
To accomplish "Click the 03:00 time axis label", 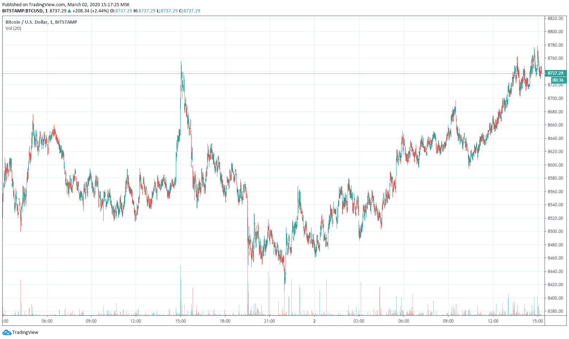I will coord(359,321).
